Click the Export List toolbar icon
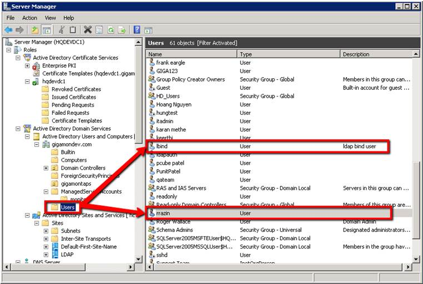 pos(122,29)
